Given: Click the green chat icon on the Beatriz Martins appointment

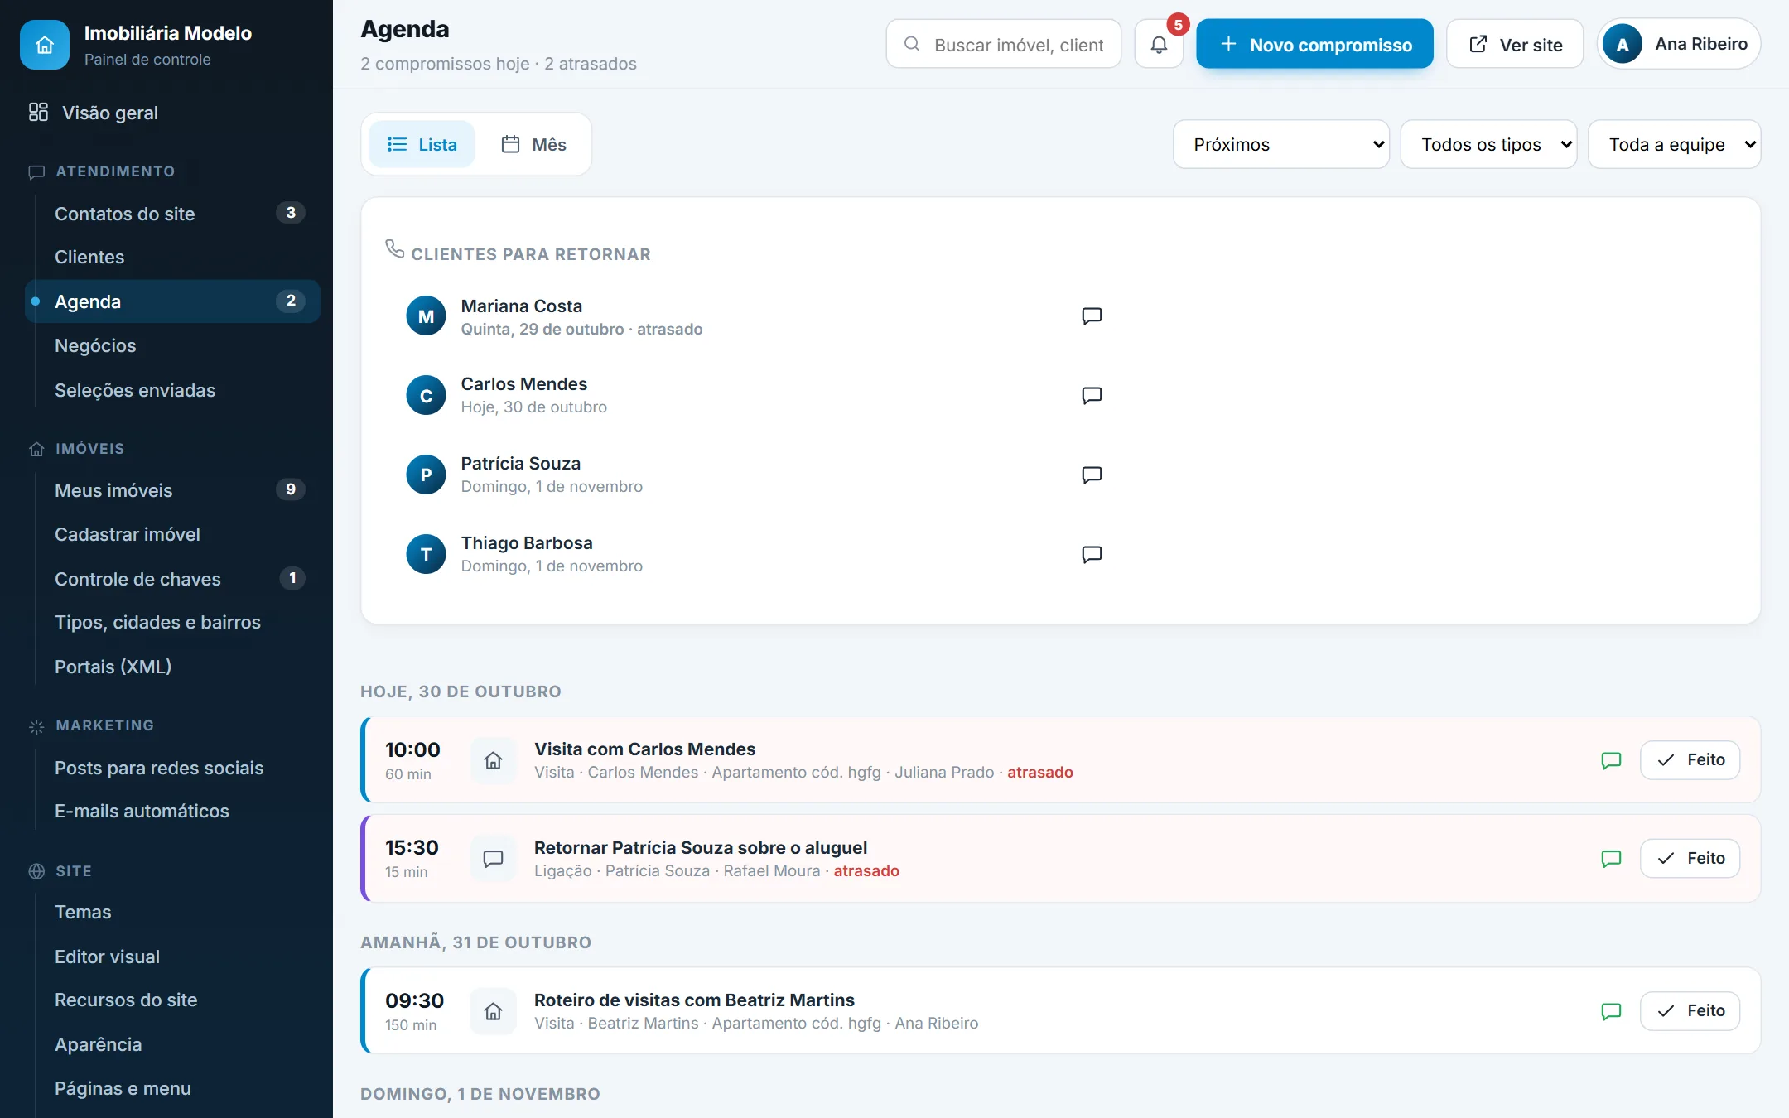Looking at the screenshot, I should (x=1611, y=1011).
